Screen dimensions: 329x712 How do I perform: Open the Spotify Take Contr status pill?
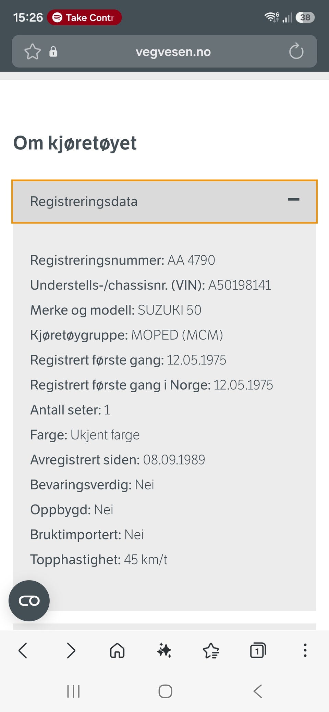pyautogui.click(x=84, y=17)
